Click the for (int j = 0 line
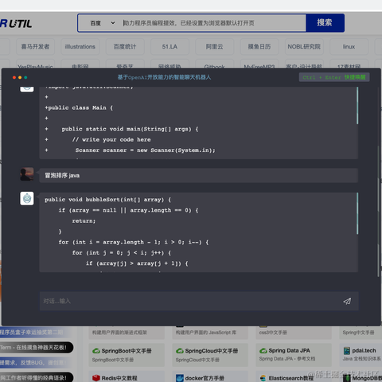Screen dimensions: 382x382 122,252
